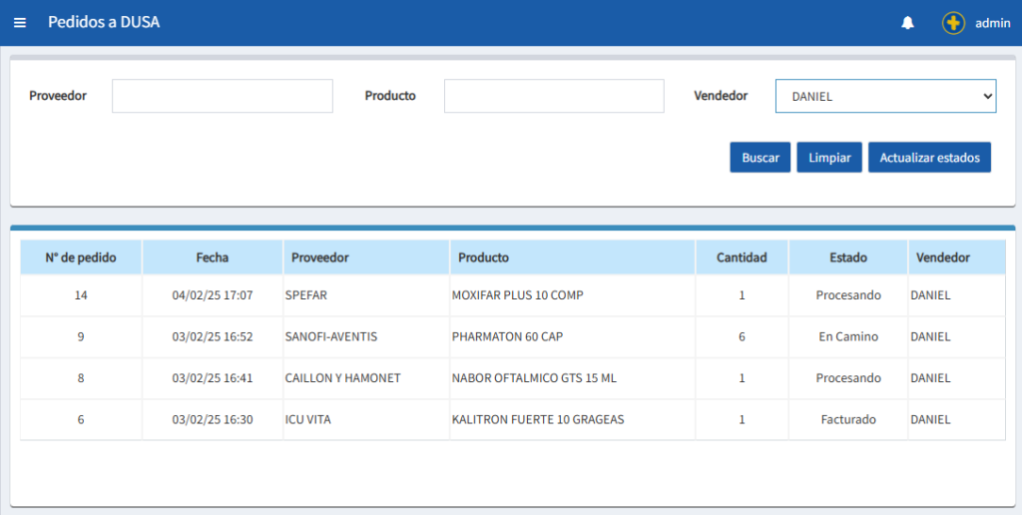Viewport: 1022px width, 515px height.
Task: Click the Cantidad column header
Action: (742, 257)
